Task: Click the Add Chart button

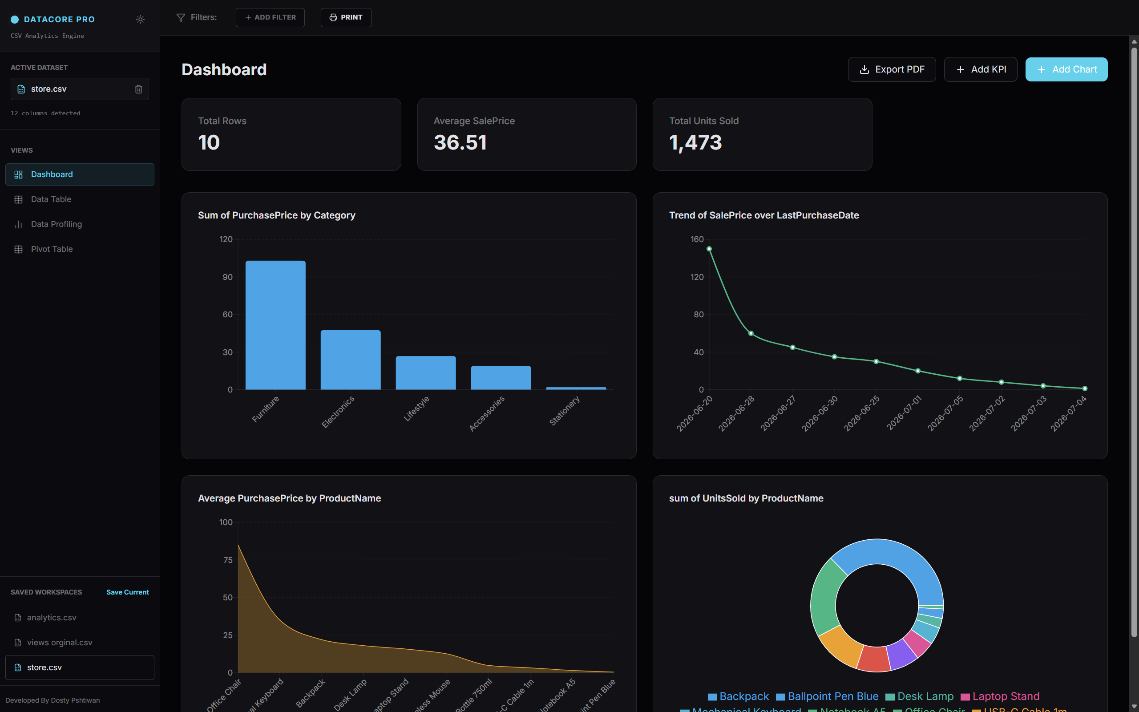Action: (1066, 69)
